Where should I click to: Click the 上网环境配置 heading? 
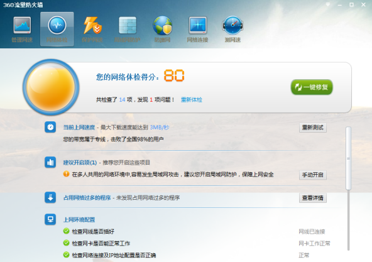click(79, 220)
